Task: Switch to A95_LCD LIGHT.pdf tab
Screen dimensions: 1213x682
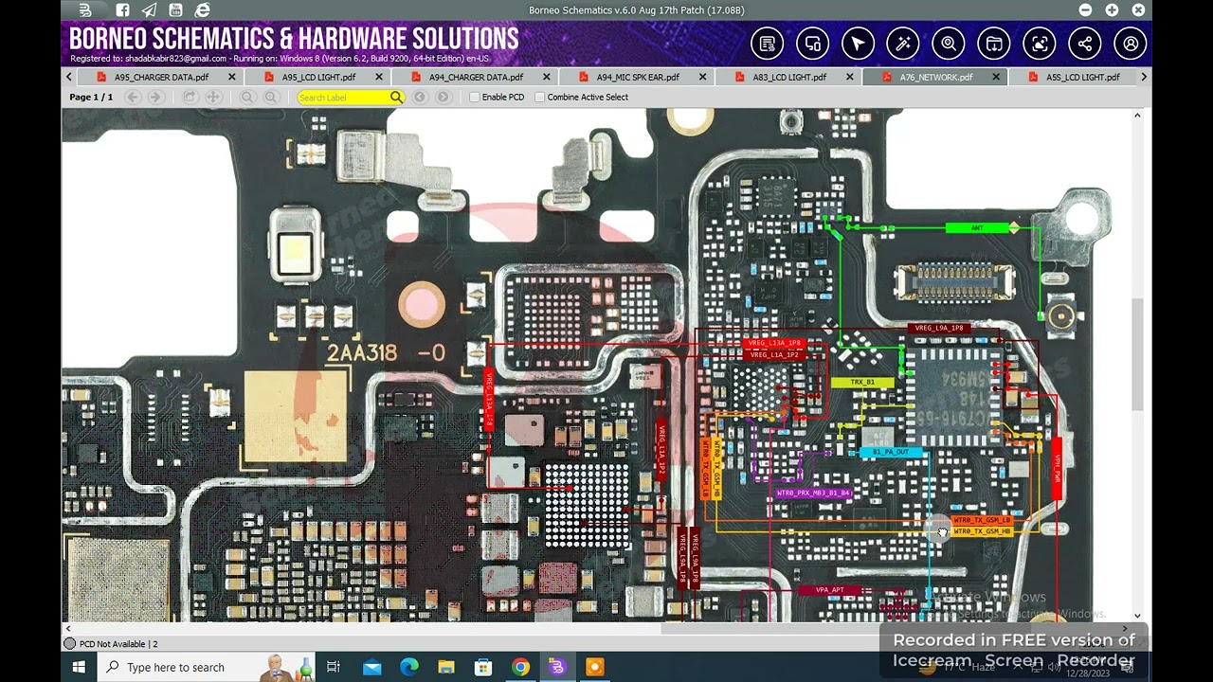Action: tap(317, 77)
